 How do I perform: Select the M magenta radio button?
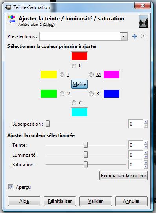(x=91, y=75)
